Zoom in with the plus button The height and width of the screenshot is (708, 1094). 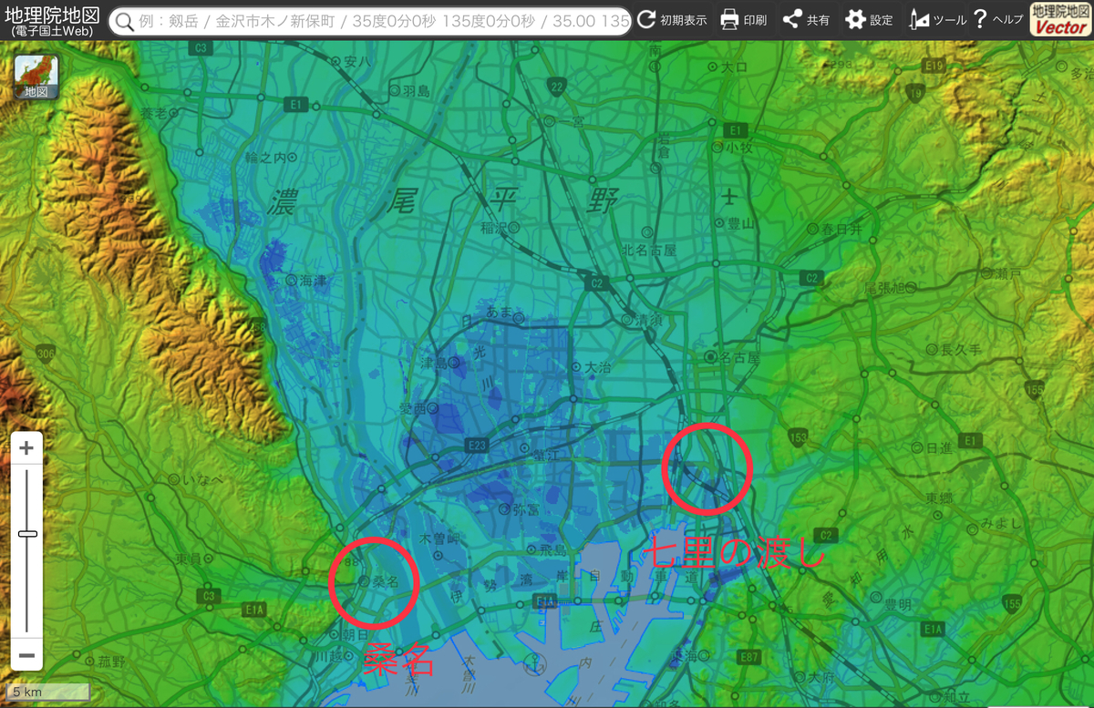click(26, 448)
